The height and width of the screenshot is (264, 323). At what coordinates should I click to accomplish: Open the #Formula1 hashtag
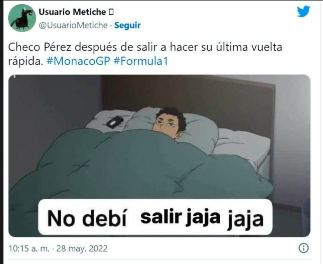coord(141,61)
